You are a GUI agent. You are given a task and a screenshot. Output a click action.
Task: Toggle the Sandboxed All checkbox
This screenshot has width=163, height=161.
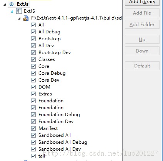point(33,135)
